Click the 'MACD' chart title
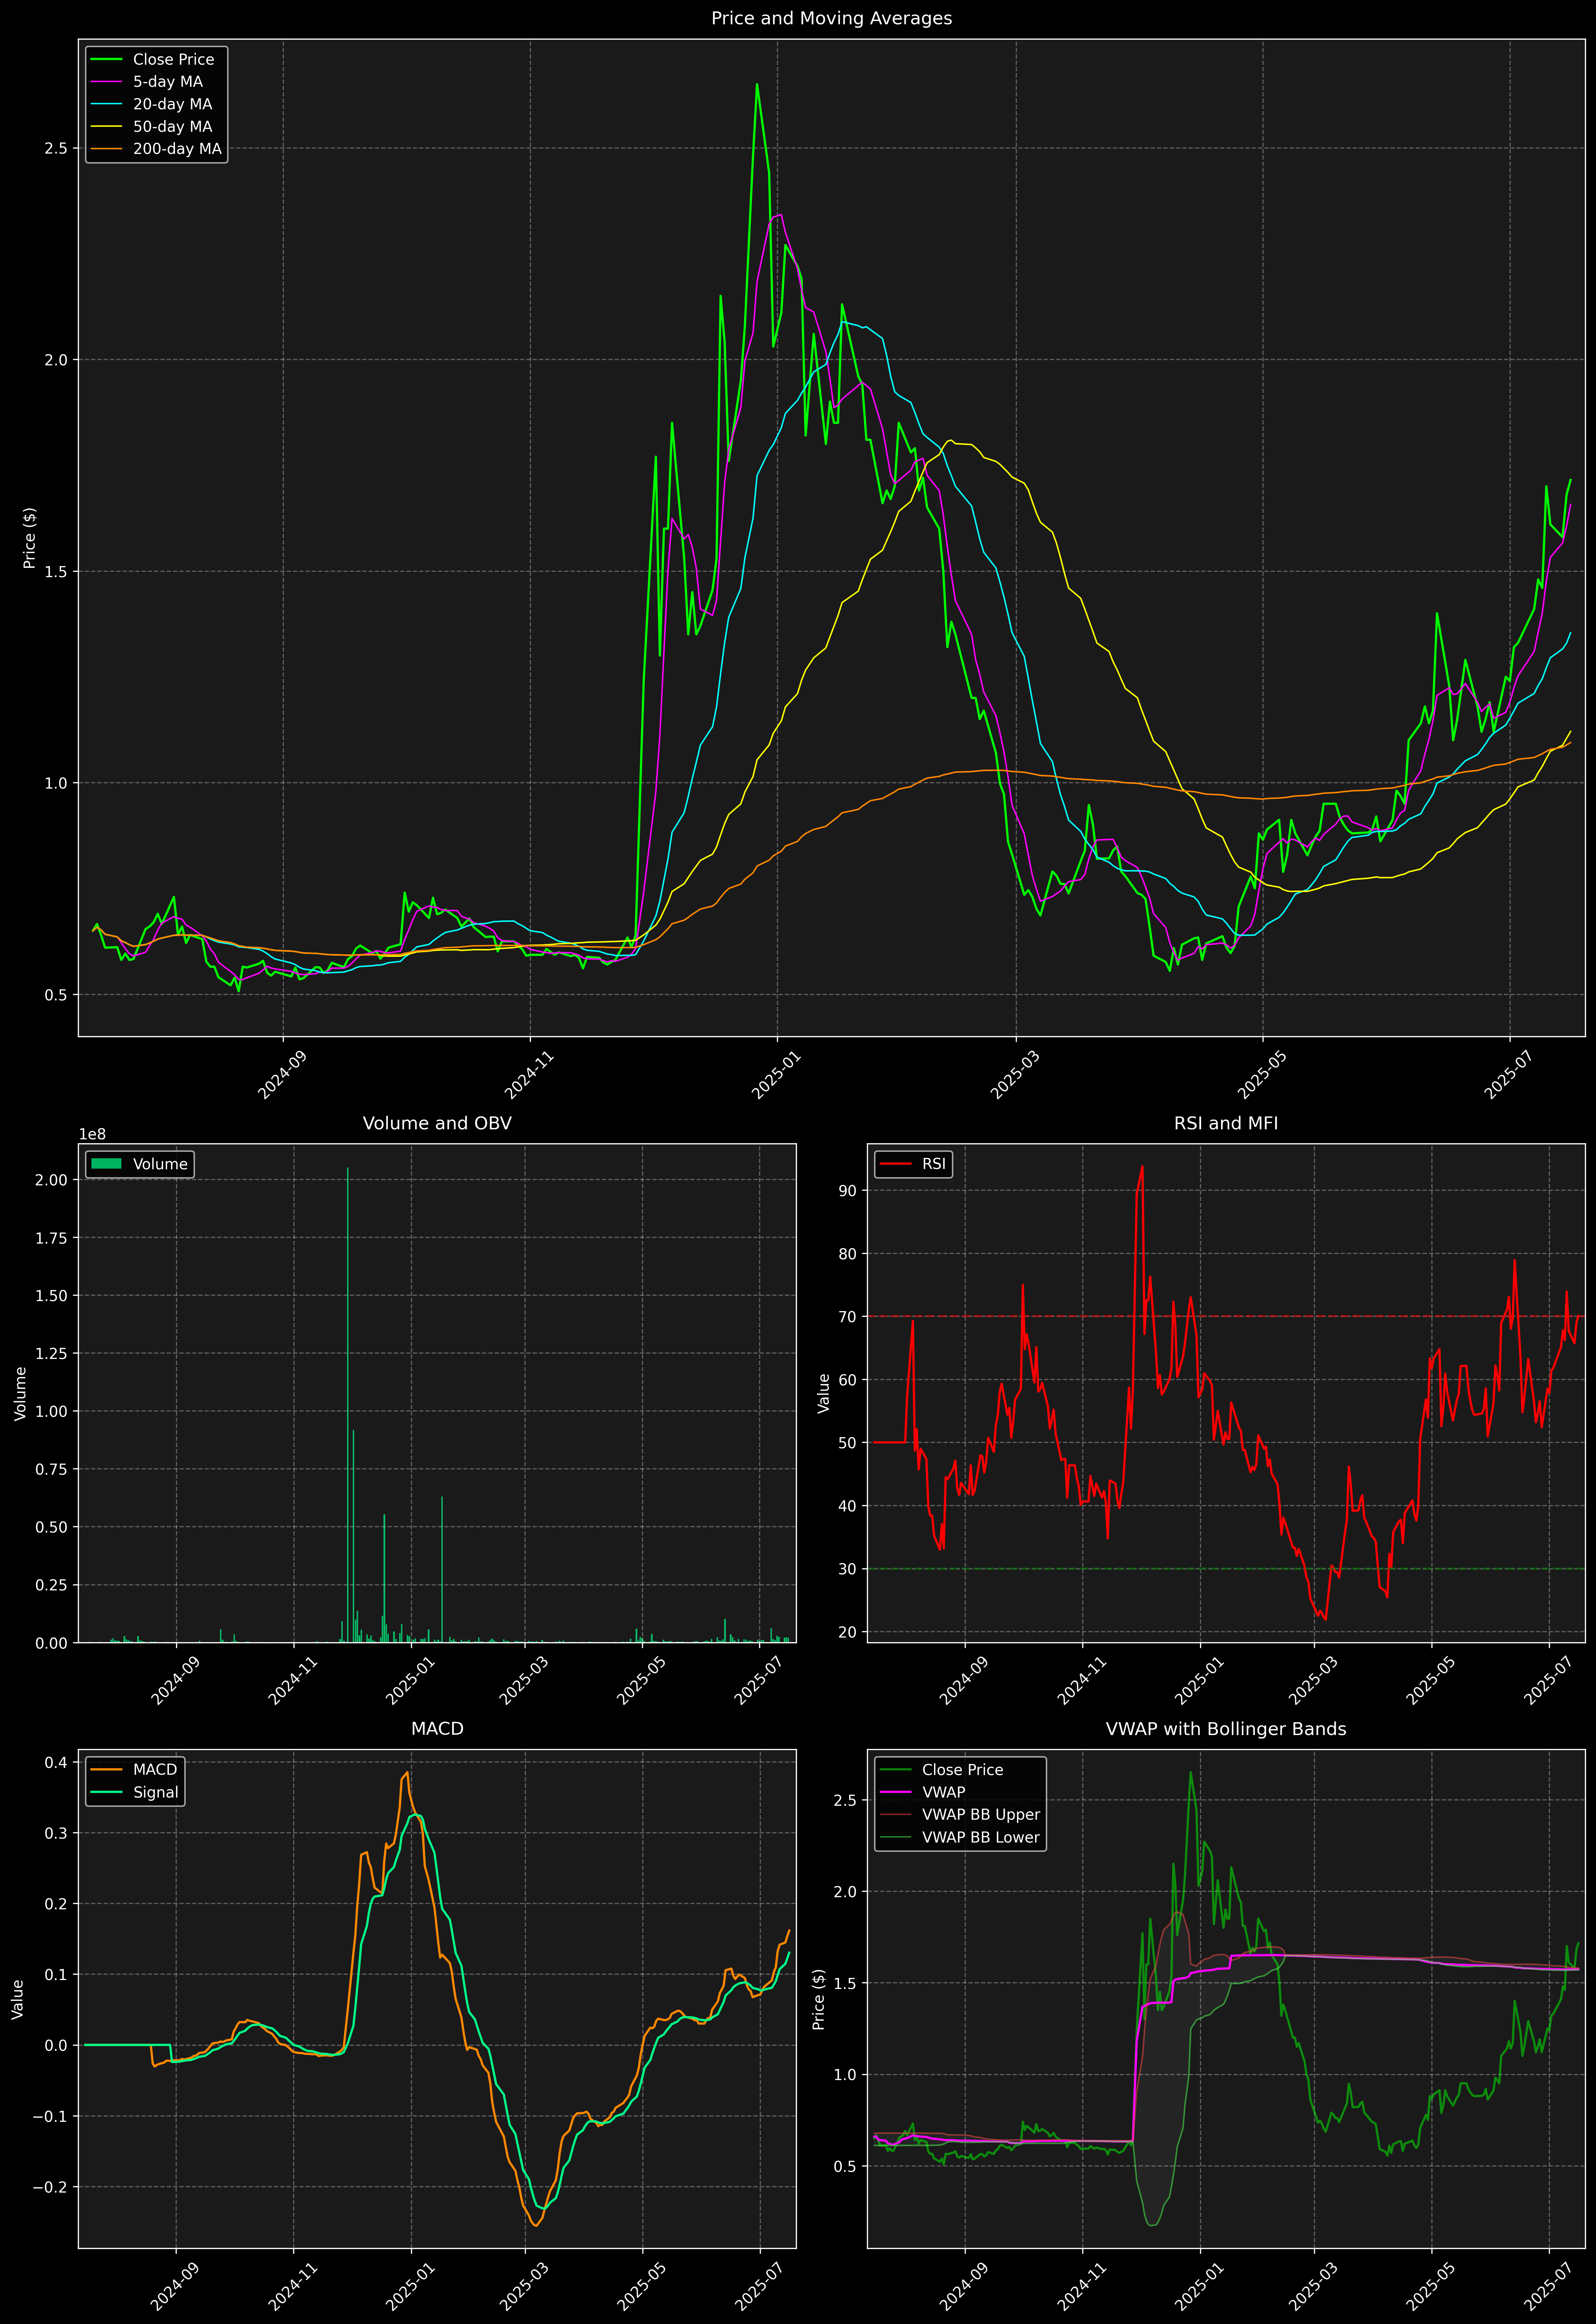1596x2324 pixels. tap(437, 1729)
